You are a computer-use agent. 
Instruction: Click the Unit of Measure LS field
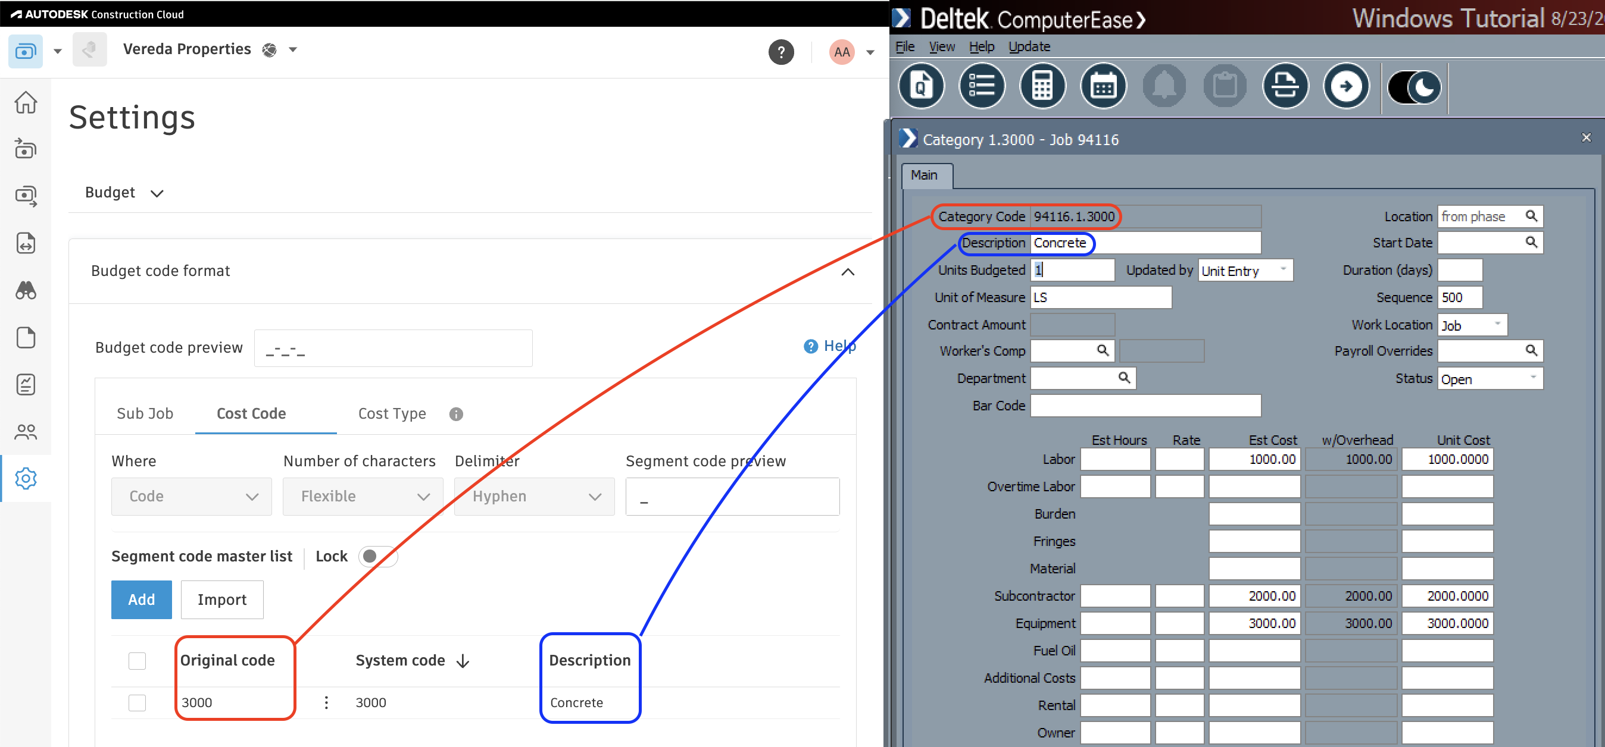(1101, 297)
